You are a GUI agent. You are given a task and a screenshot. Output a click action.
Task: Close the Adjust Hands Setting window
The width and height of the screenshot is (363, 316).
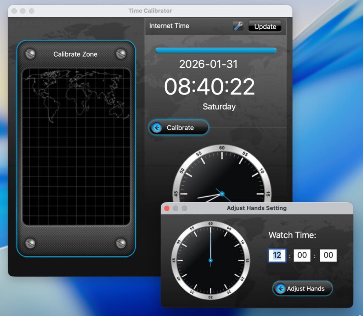(167, 208)
